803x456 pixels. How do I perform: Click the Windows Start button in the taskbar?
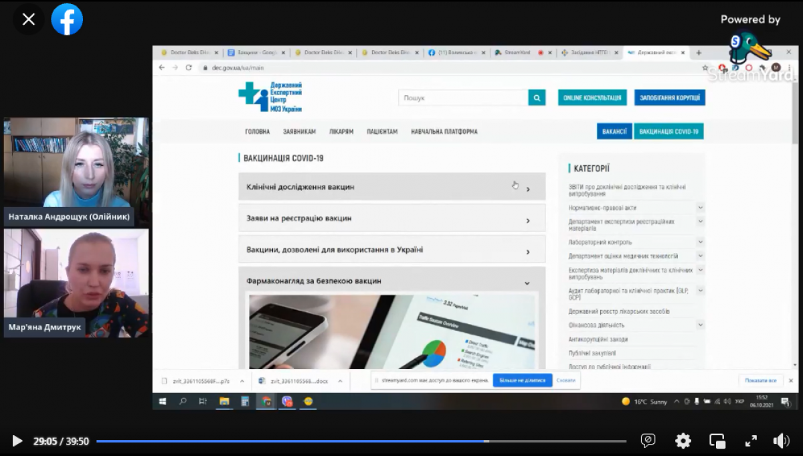(162, 402)
